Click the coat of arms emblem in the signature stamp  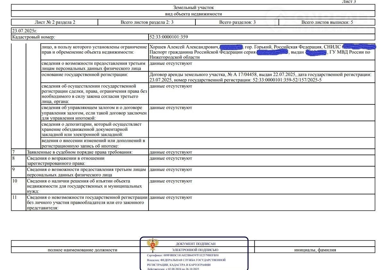[152, 245]
